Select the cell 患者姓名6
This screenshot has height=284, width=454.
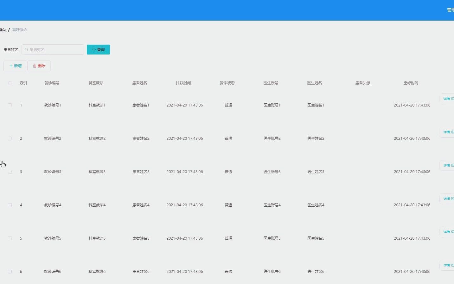pyautogui.click(x=141, y=272)
